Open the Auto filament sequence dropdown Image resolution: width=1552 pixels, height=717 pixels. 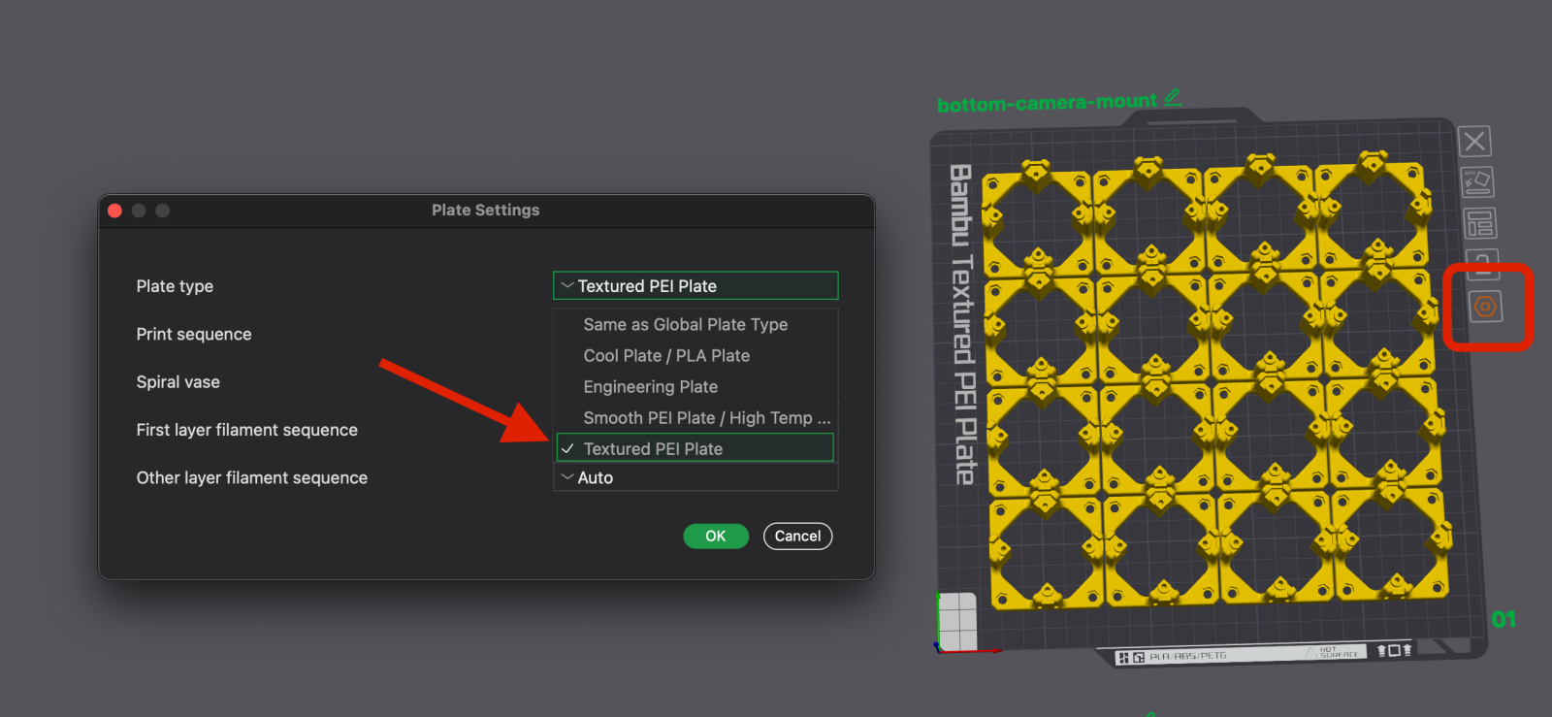695,477
